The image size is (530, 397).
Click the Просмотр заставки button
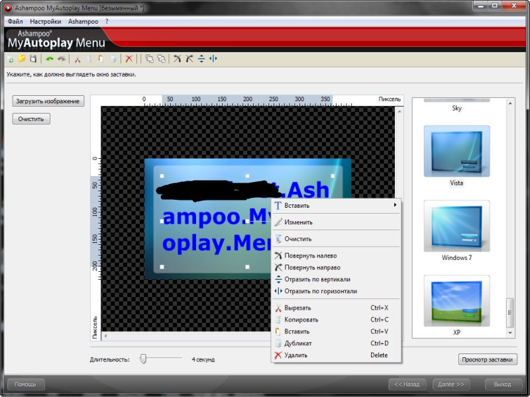tap(488, 359)
